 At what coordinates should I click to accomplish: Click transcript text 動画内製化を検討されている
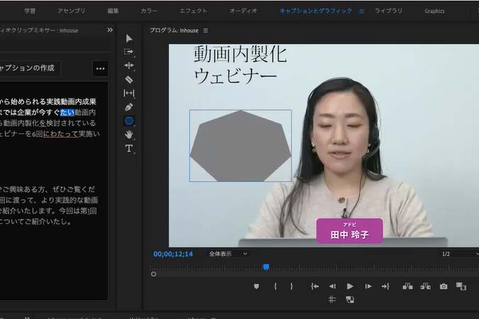(x=50, y=123)
